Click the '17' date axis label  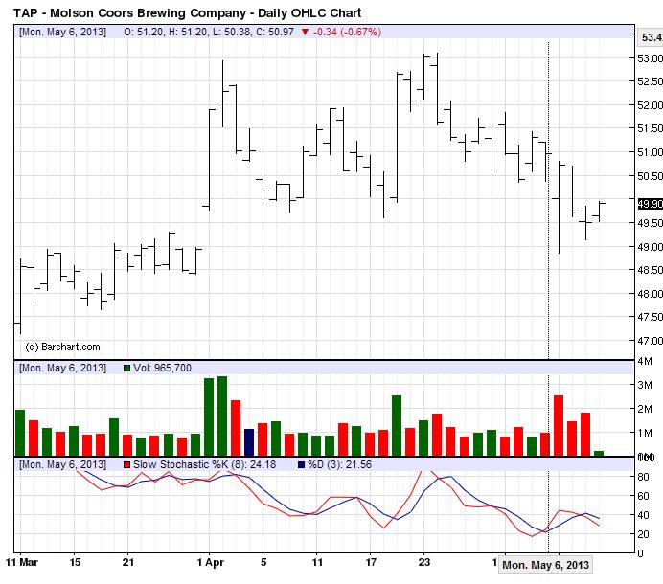pyautogui.click(x=371, y=562)
